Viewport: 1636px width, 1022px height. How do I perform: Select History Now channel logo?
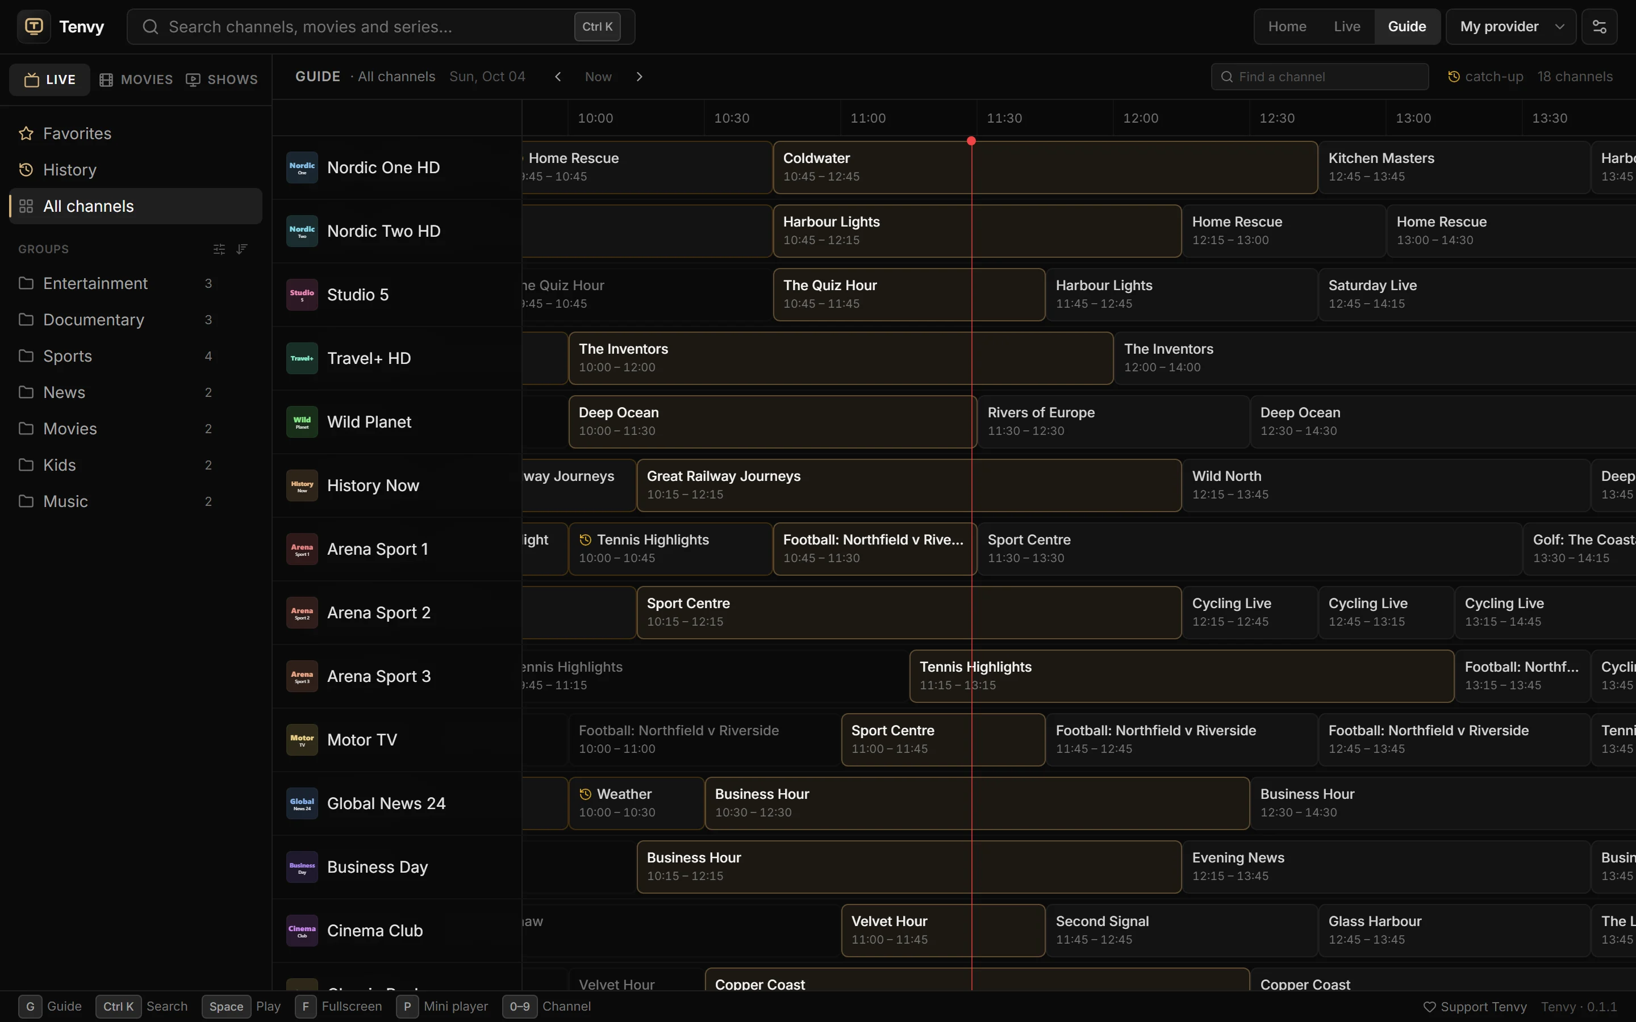(x=302, y=485)
